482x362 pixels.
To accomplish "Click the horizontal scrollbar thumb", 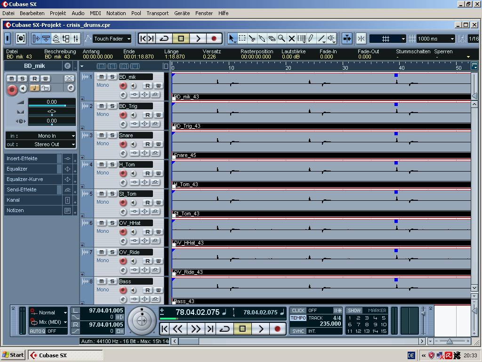I will click(x=189, y=341).
